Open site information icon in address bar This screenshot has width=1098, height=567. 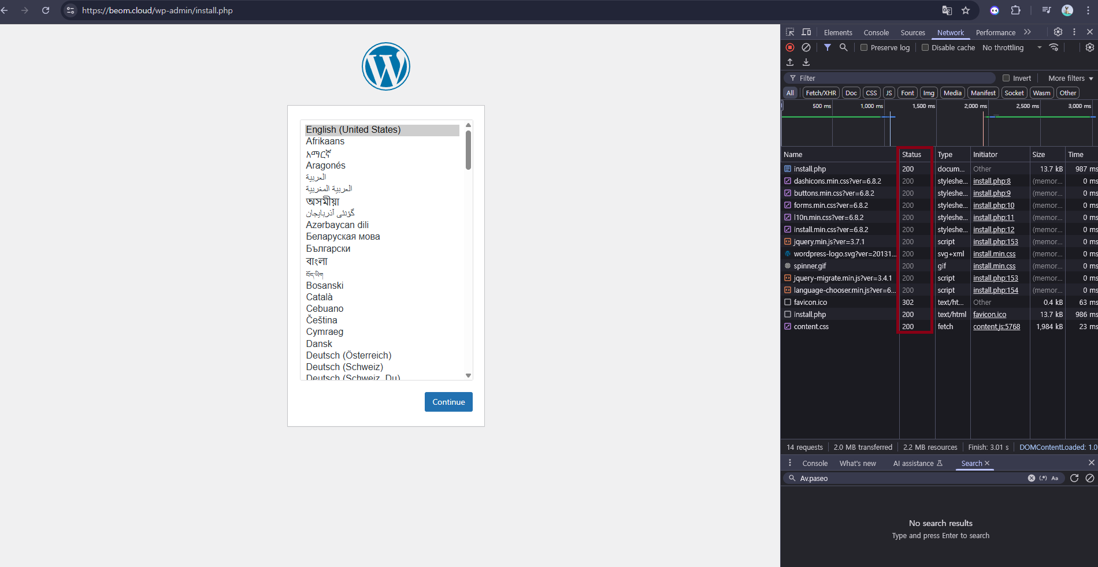71,10
